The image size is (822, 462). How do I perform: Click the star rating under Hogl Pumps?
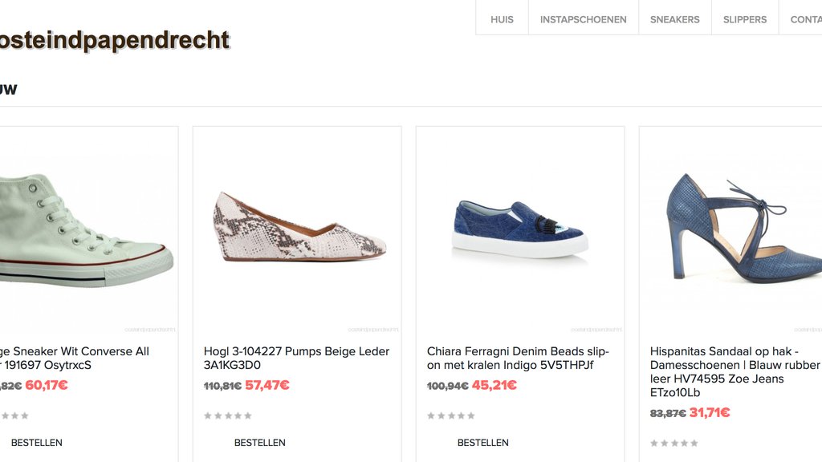point(228,415)
